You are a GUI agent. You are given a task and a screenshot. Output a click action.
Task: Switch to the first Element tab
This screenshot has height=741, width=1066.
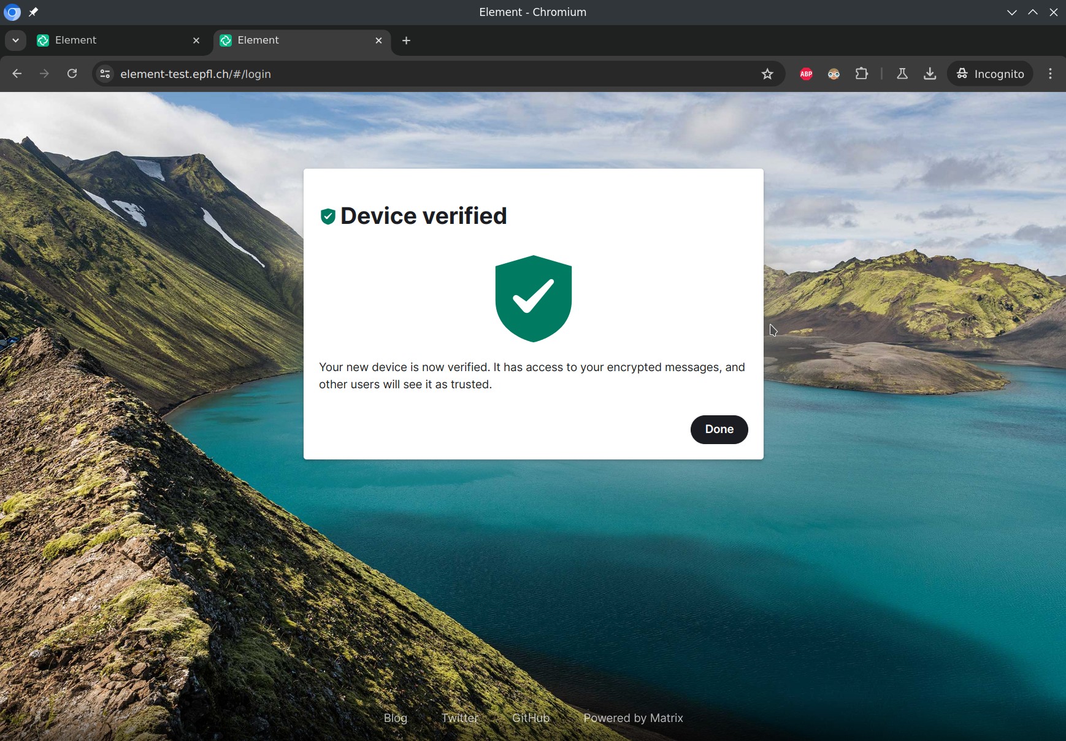(x=110, y=40)
